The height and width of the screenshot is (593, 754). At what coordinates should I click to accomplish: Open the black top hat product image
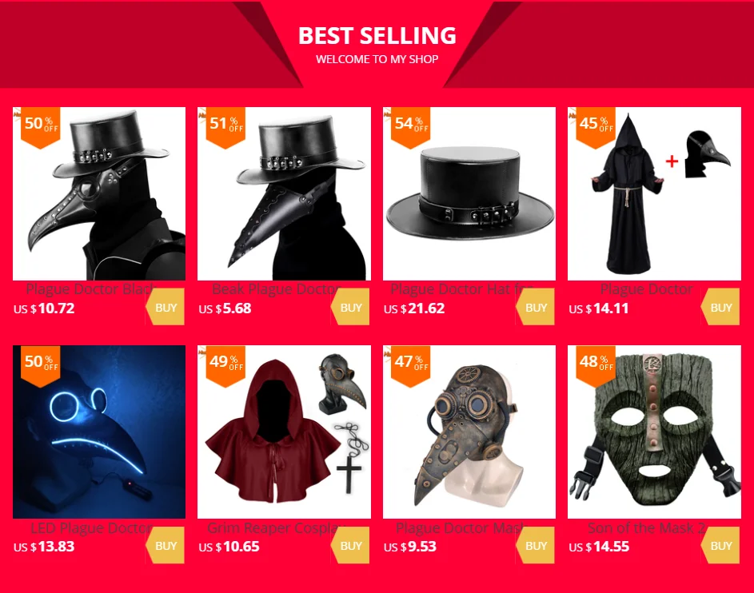pyautogui.click(x=469, y=193)
